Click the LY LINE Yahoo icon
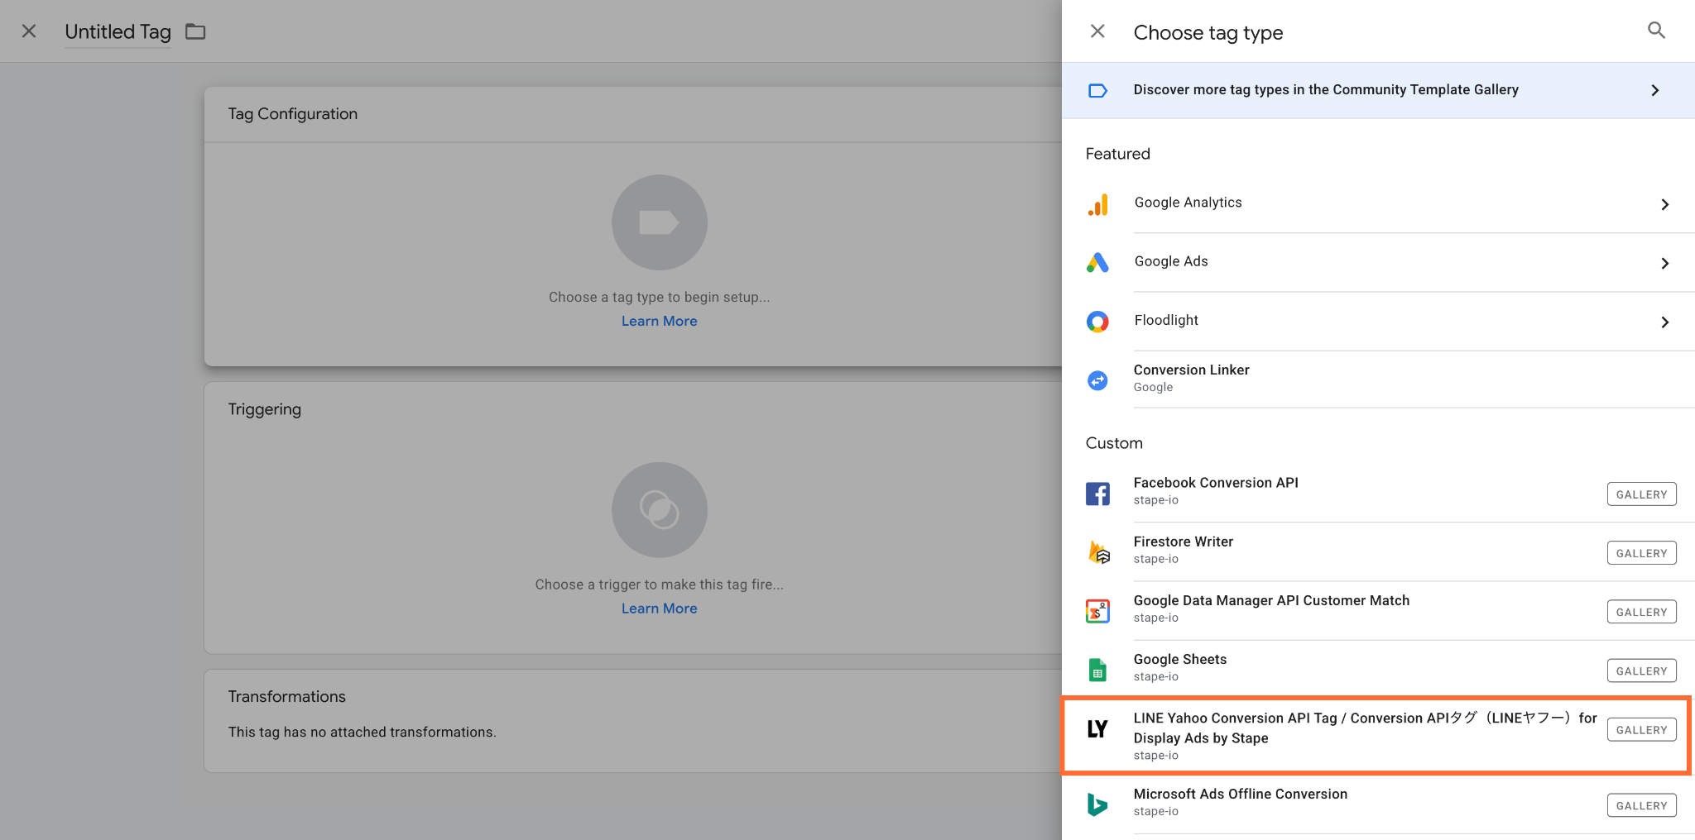This screenshot has height=840, width=1695. coord(1097,729)
